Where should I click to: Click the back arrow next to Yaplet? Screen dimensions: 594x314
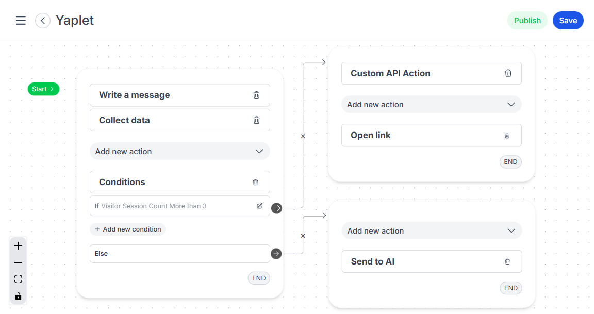(43, 21)
